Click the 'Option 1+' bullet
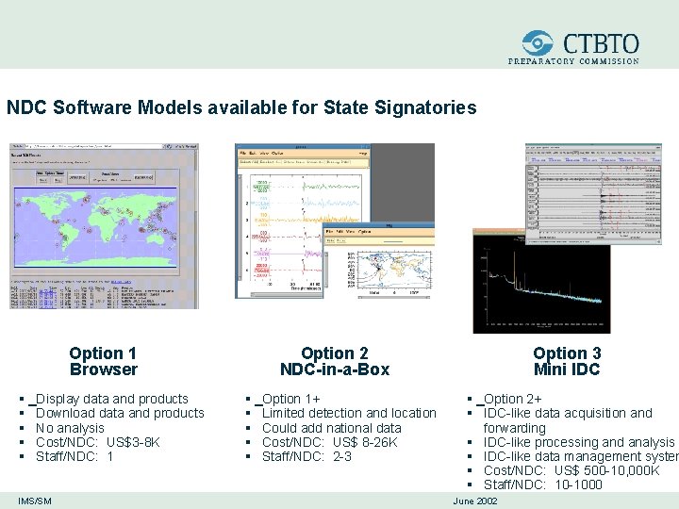 pos(291,399)
